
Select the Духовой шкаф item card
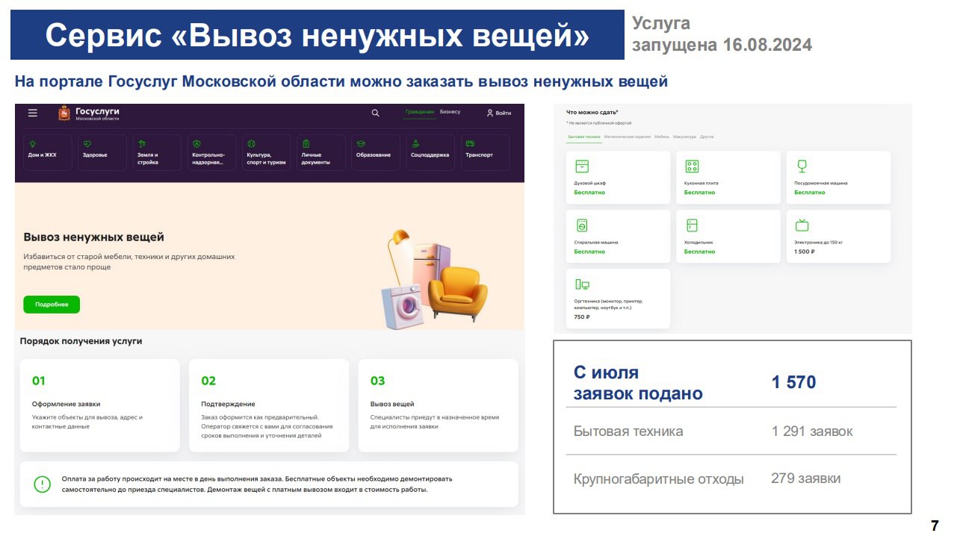pyautogui.click(x=618, y=177)
